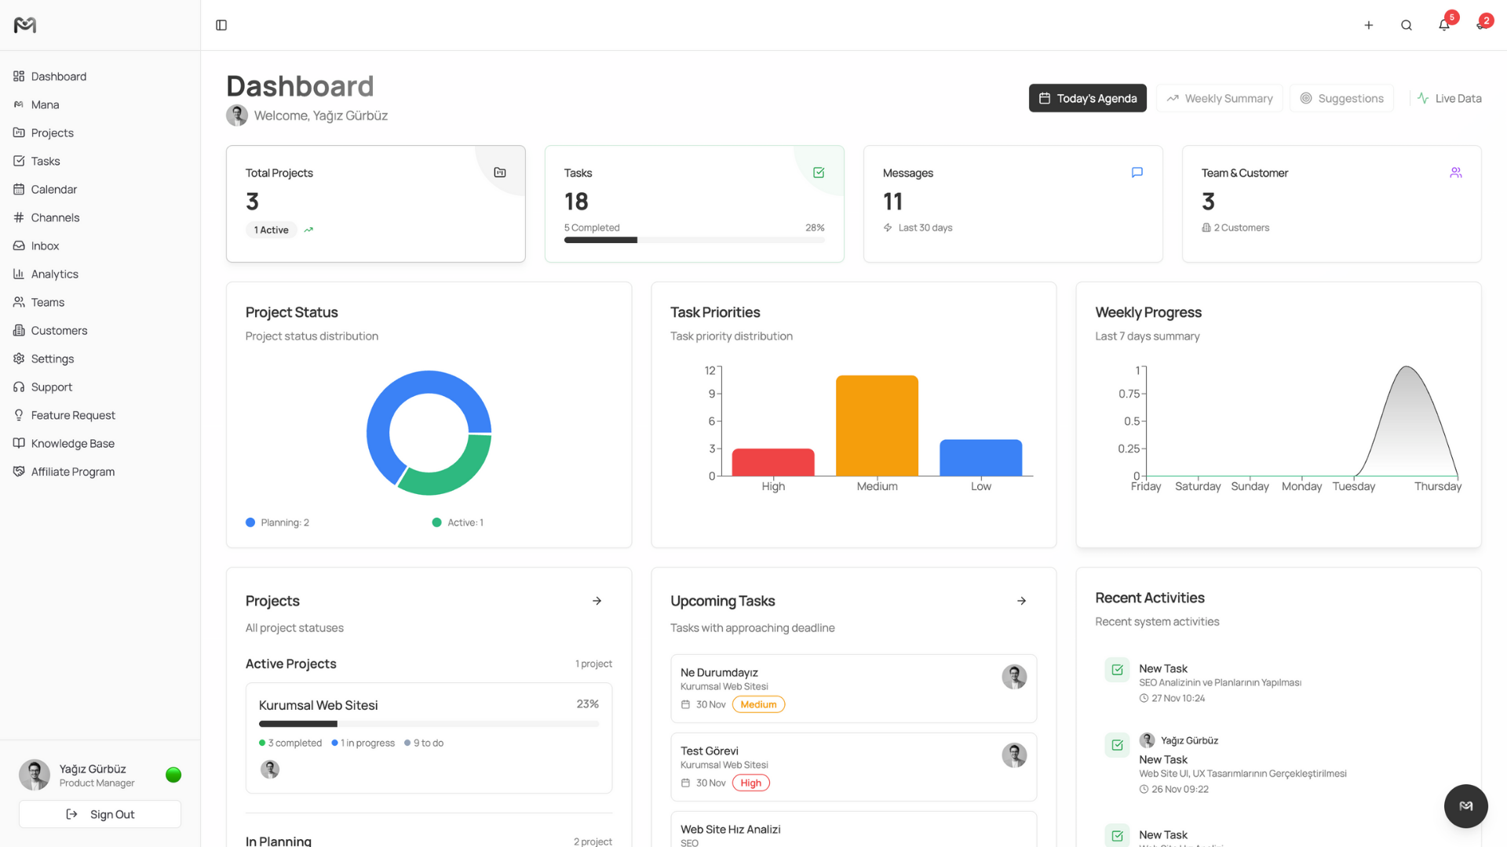Click the Total Projects folder icon
This screenshot has width=1507, height=847.
point(500,173)
